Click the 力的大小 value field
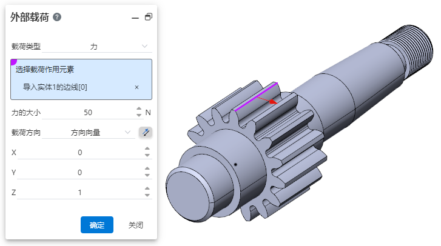Screen dimensions: 441x246 point(88,113)
